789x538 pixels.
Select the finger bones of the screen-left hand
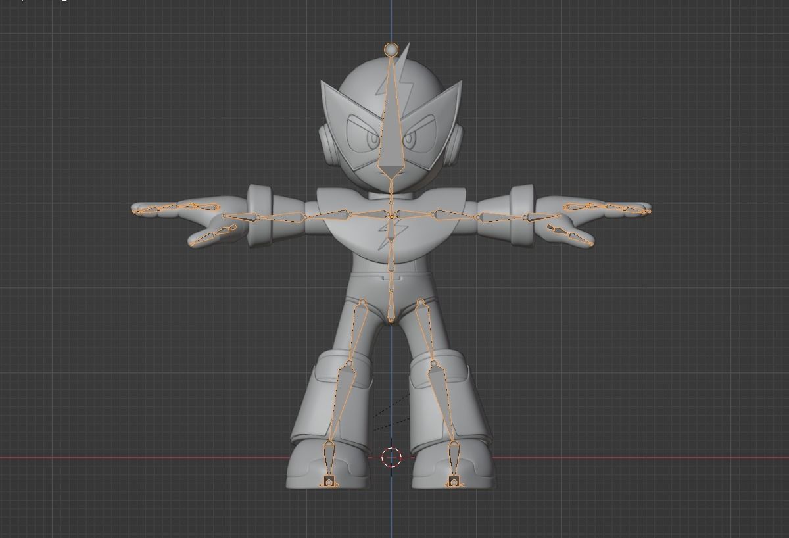(x=175, y=208)
